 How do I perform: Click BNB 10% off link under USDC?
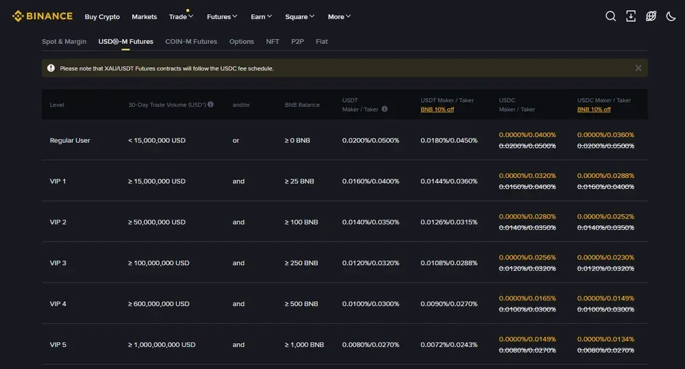pos(594,110)
